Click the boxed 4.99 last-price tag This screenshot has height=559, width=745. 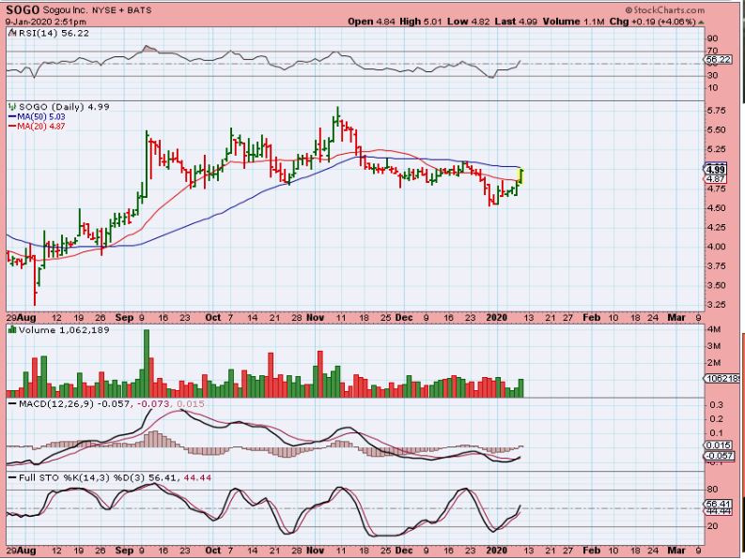click(x=716, y=170)
